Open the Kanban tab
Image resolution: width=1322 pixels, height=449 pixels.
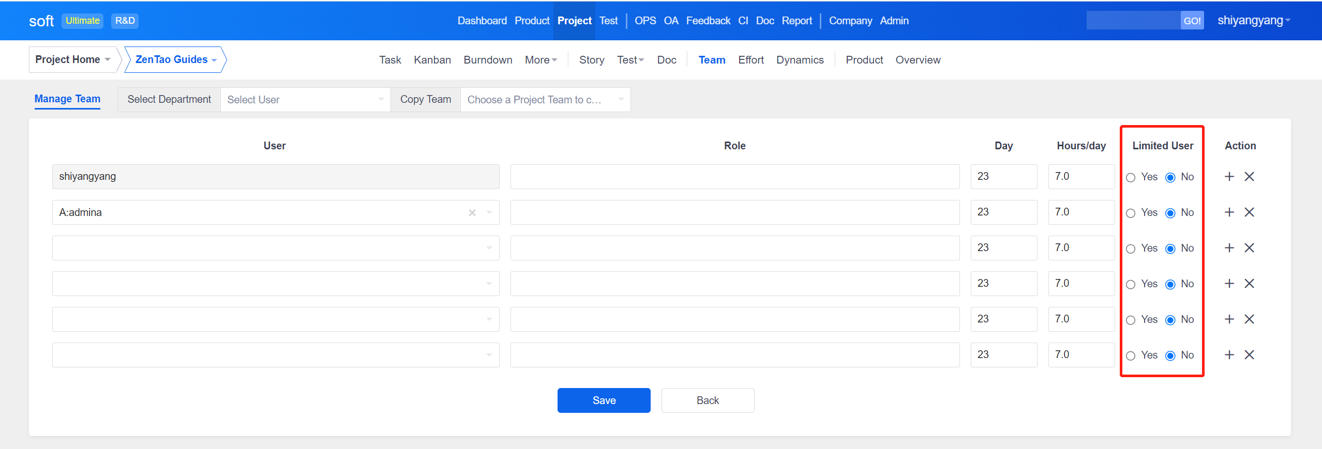(432, 60)
